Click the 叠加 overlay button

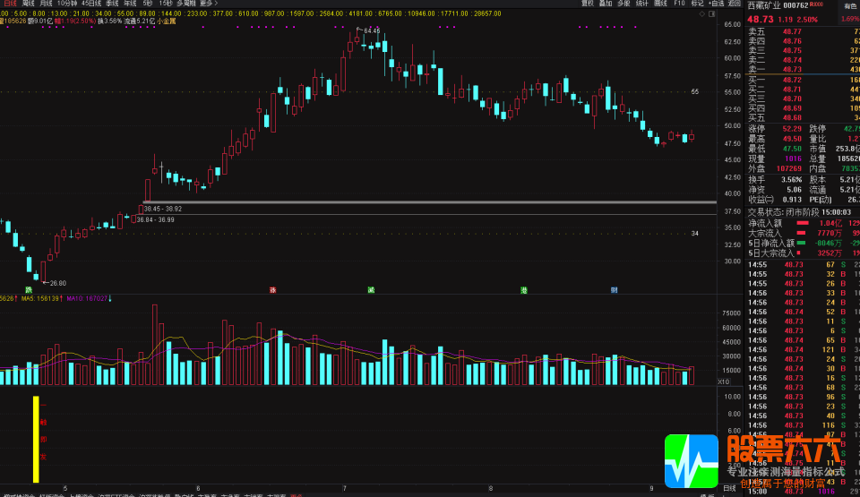pyautogui.click(x=606, y=4)
